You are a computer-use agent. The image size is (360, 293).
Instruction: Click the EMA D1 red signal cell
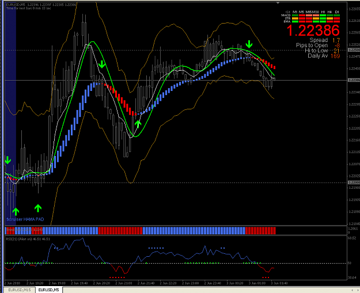tap(337, 21)
